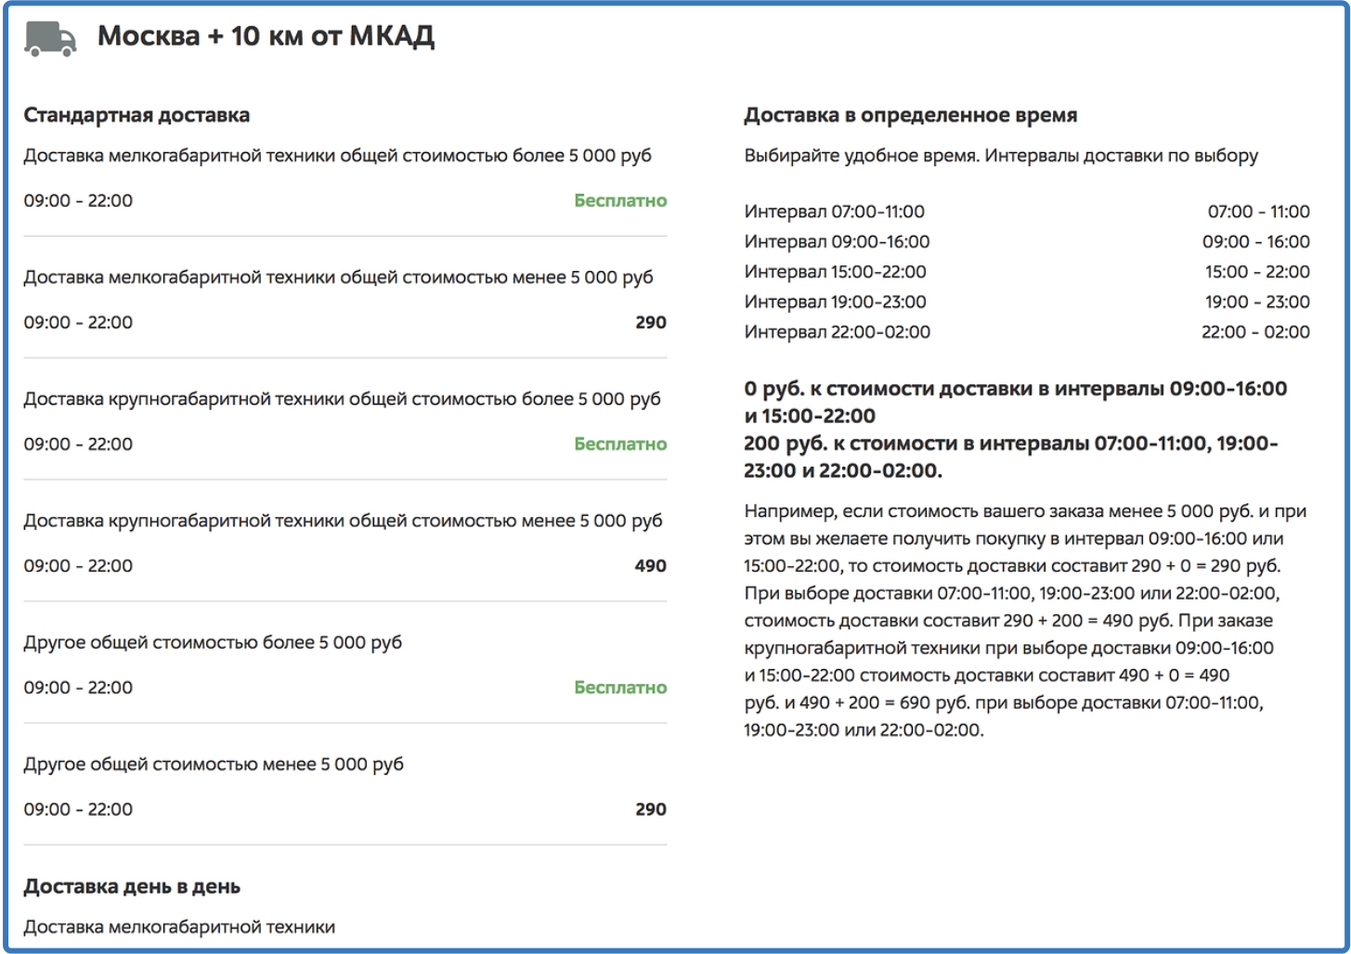Select the 490 price for крупногабаритная техника
This screenshot has height=954, width=1351.
[653, 565]
